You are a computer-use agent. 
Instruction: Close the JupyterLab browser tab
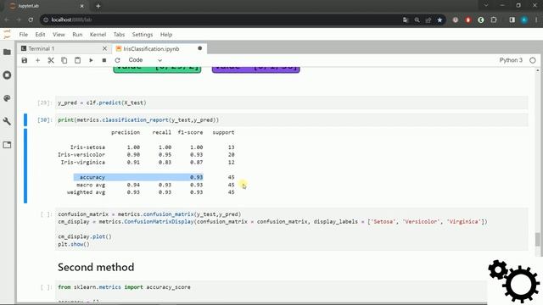click(x=82, y=6)
